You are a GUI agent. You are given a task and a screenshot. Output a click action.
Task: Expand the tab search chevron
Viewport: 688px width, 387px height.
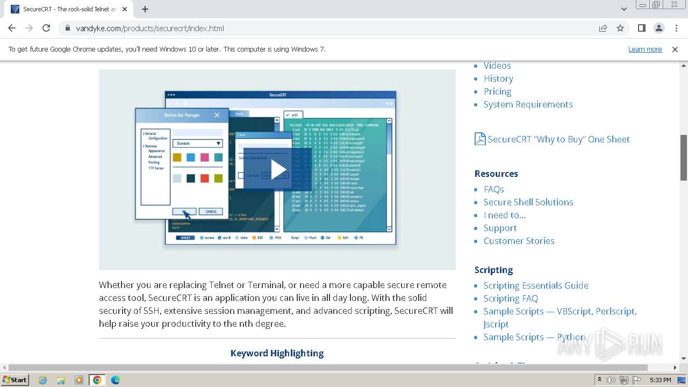pyautogui.click(x=623, y=9)
